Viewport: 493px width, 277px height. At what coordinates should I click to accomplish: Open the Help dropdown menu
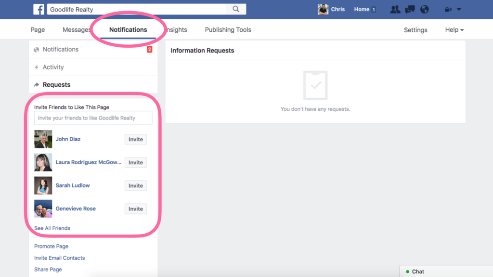(x=454, y=30)
